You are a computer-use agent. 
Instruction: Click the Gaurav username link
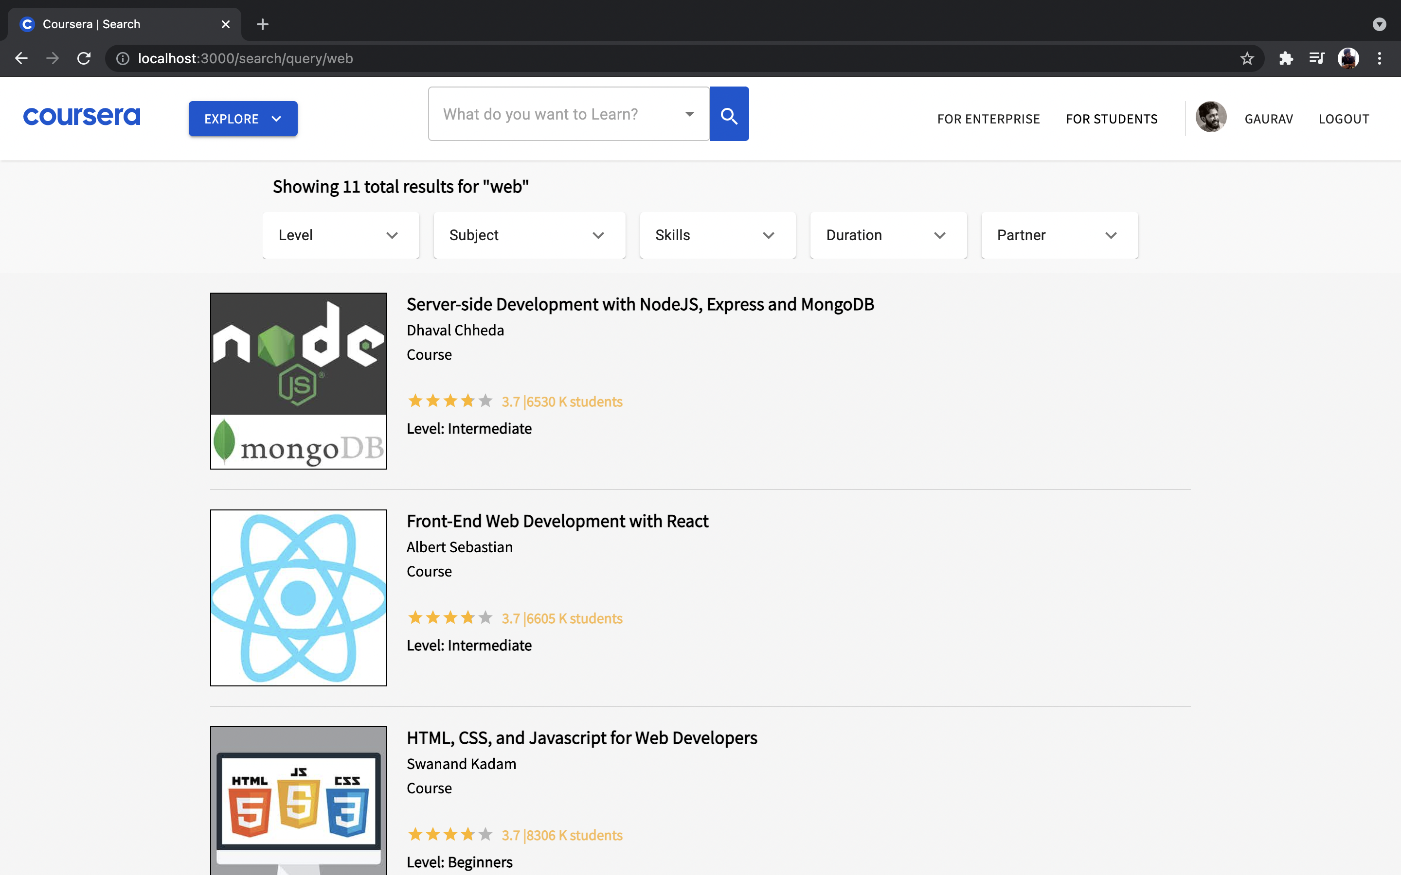(x=1268, y=119)
